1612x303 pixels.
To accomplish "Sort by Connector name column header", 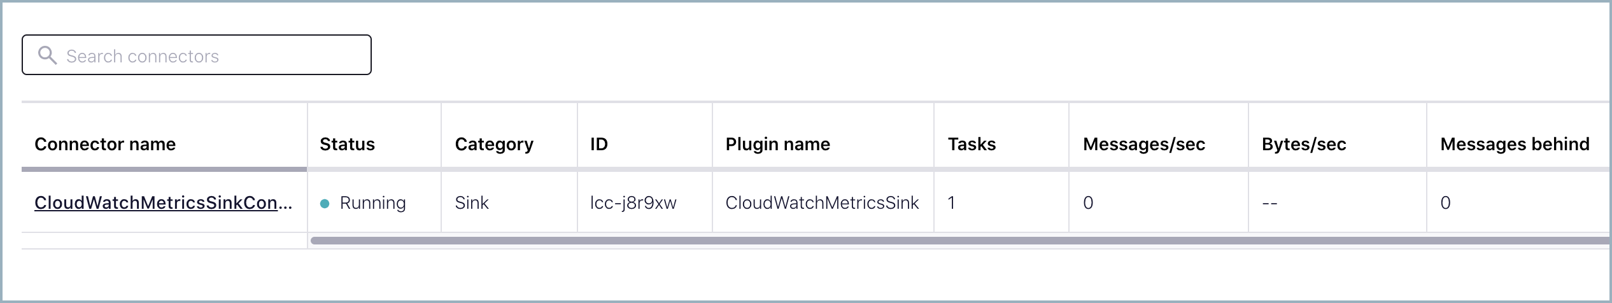I will point(105,144).
